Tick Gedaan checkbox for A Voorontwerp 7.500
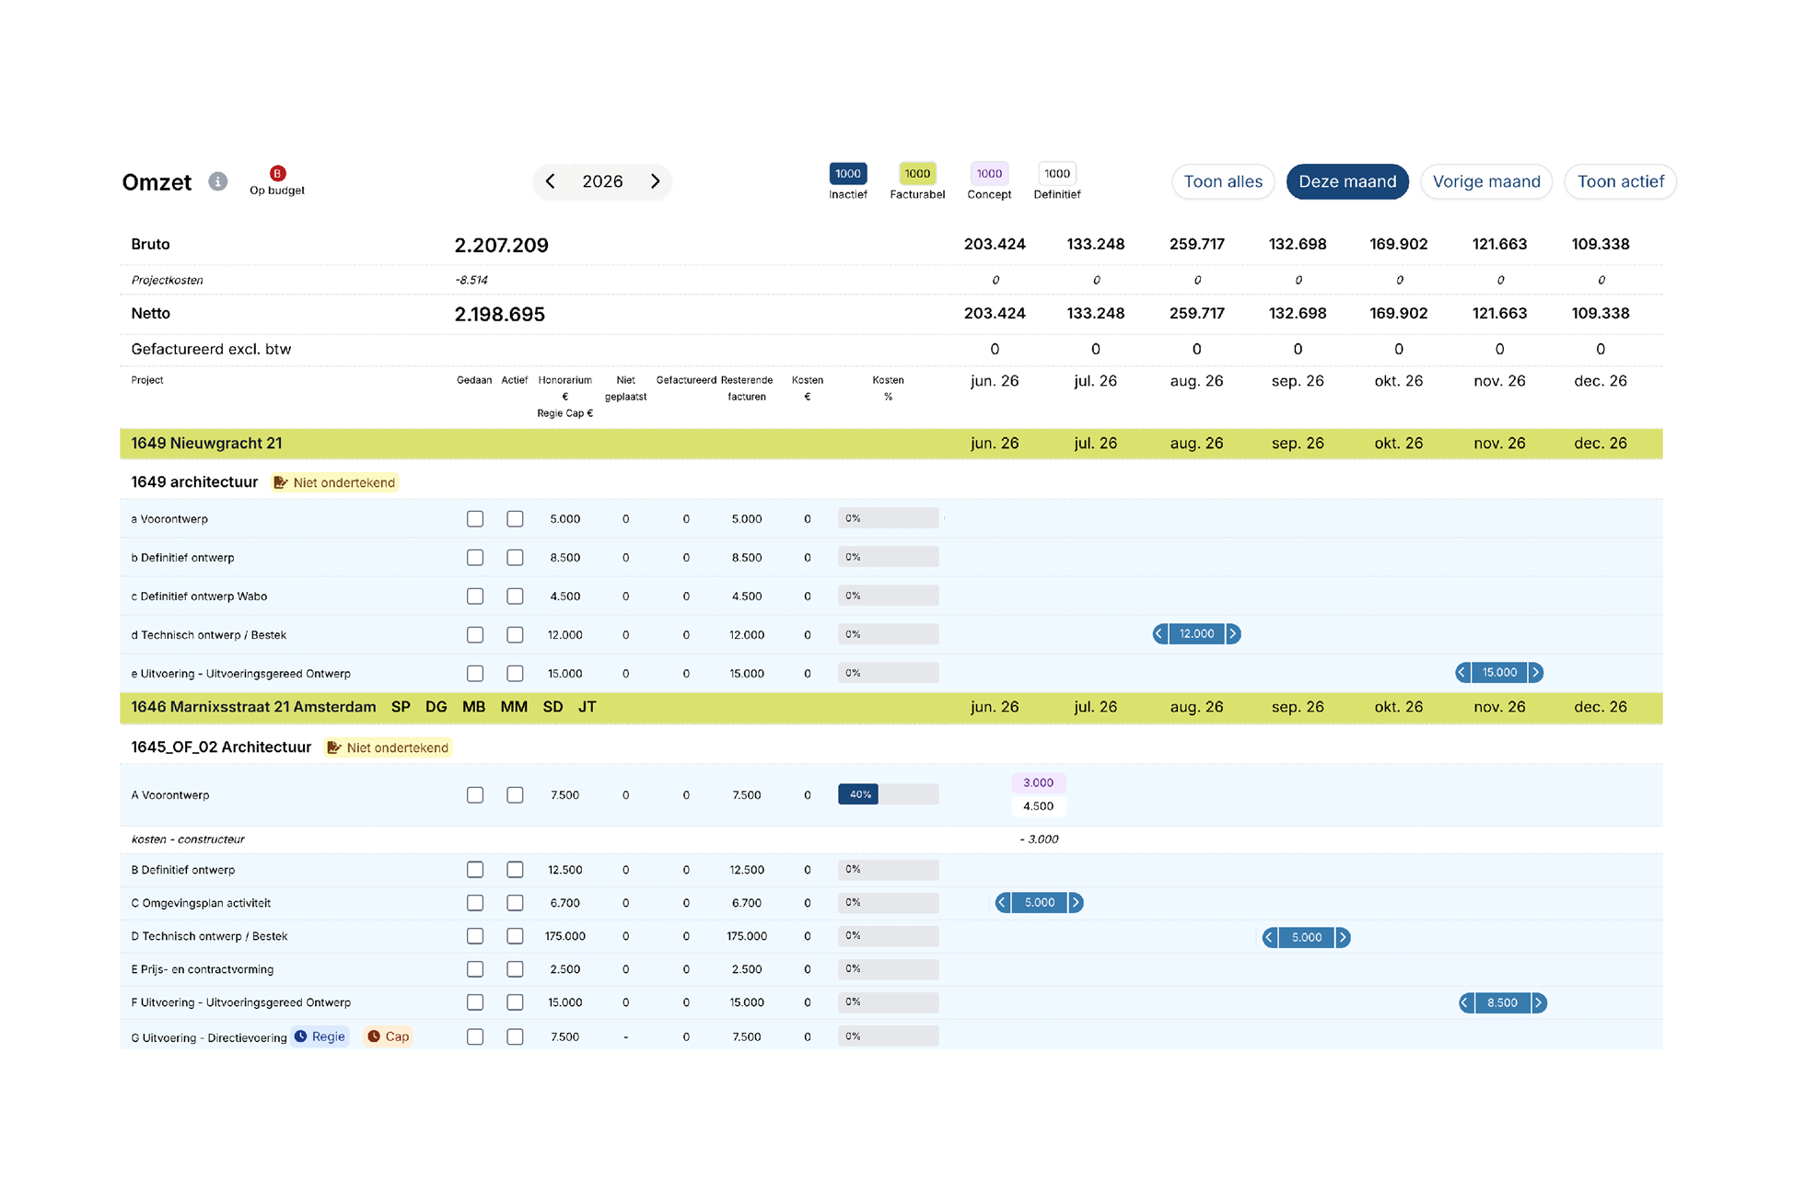This screenshot has width=1805, height=1204. pos(475,795)
